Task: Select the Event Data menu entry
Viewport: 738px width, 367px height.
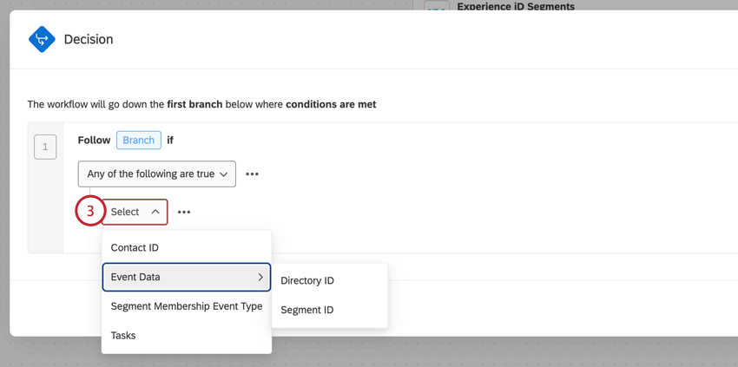Action: click(x=187, y=277)
